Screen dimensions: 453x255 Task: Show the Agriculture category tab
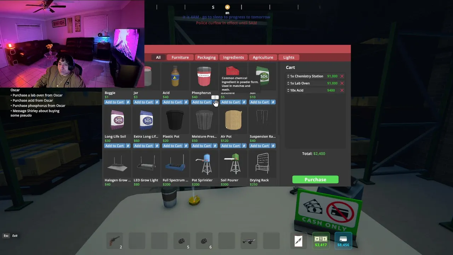(x=263, y=57)
